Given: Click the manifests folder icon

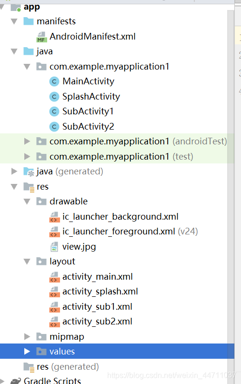Looking at the screenshot, I should pos(29,21).
